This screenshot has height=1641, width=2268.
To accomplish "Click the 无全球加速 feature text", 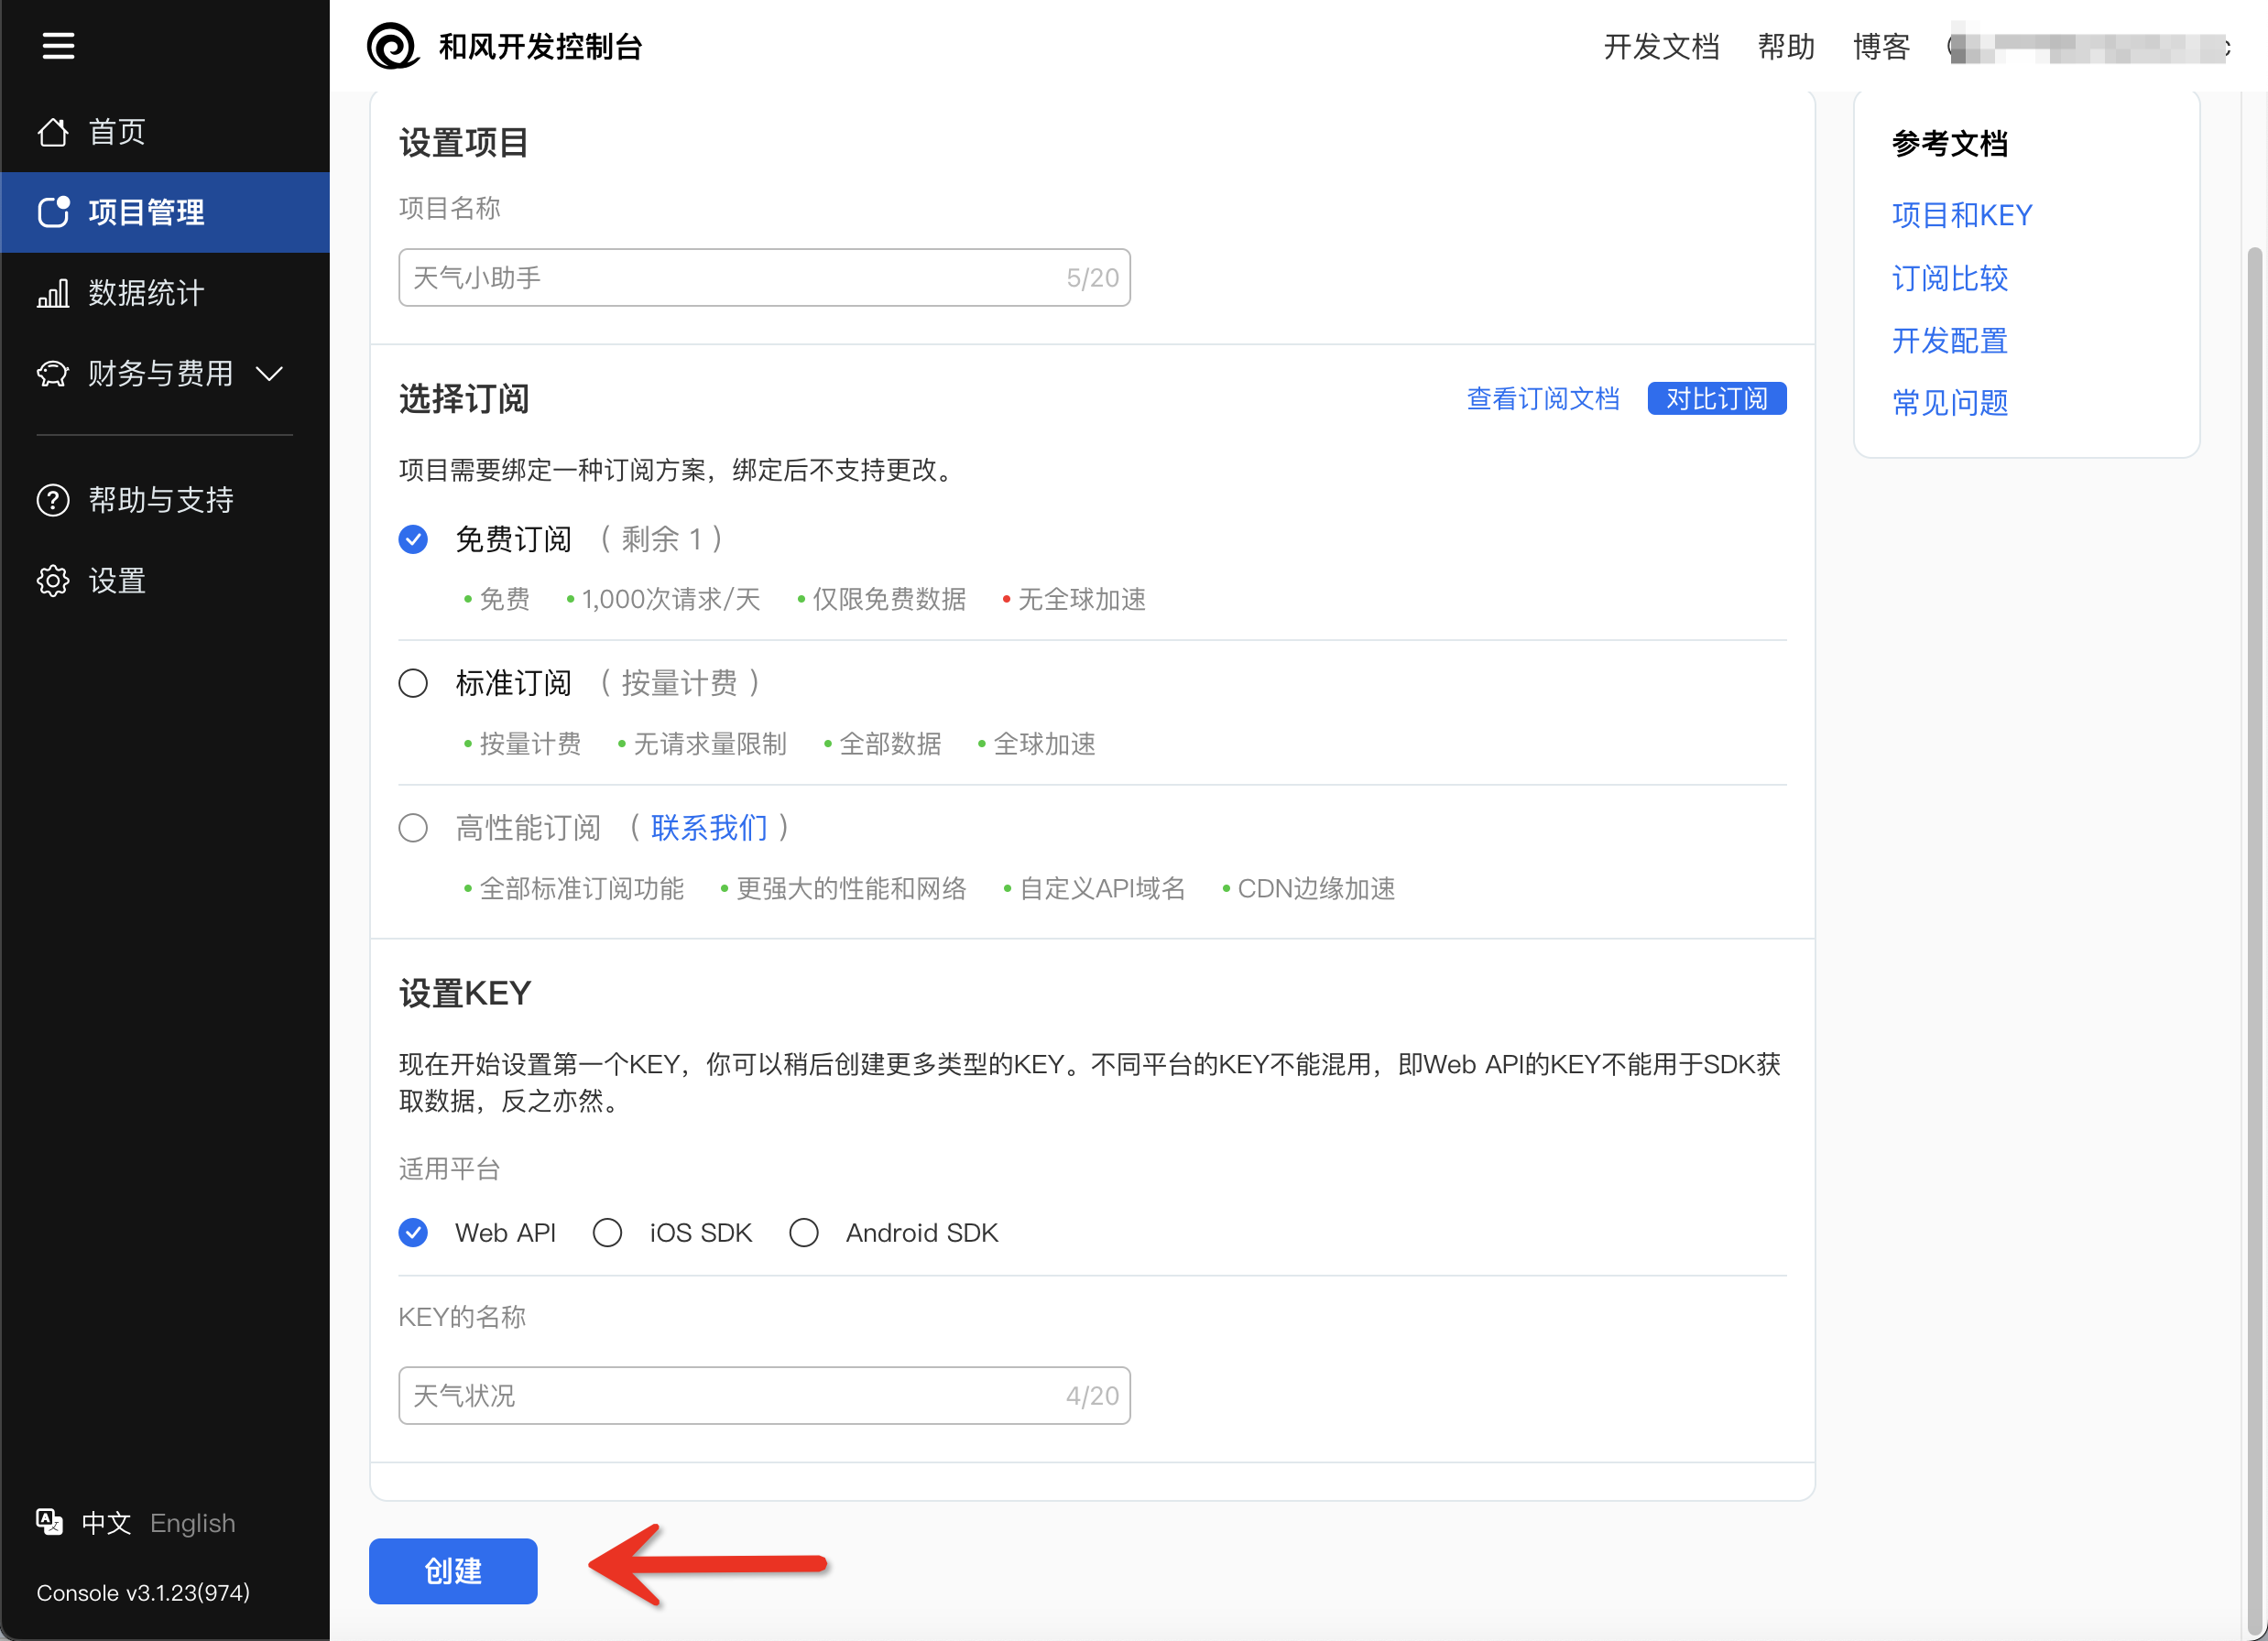I will (1081, 599).
